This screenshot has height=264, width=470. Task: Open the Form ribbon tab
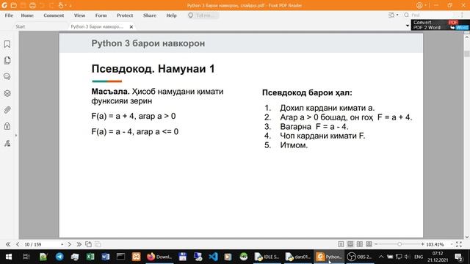101,15
